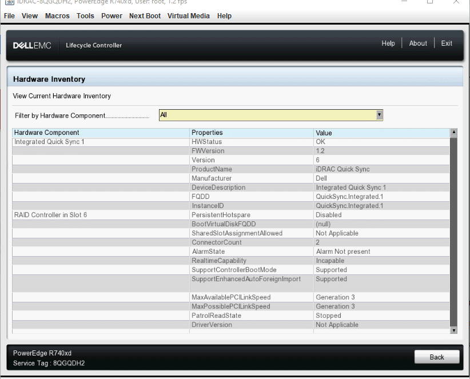Screen dimensions: 470x379
Task: Open the Next Boot menu
Action: tap(145, 16)
